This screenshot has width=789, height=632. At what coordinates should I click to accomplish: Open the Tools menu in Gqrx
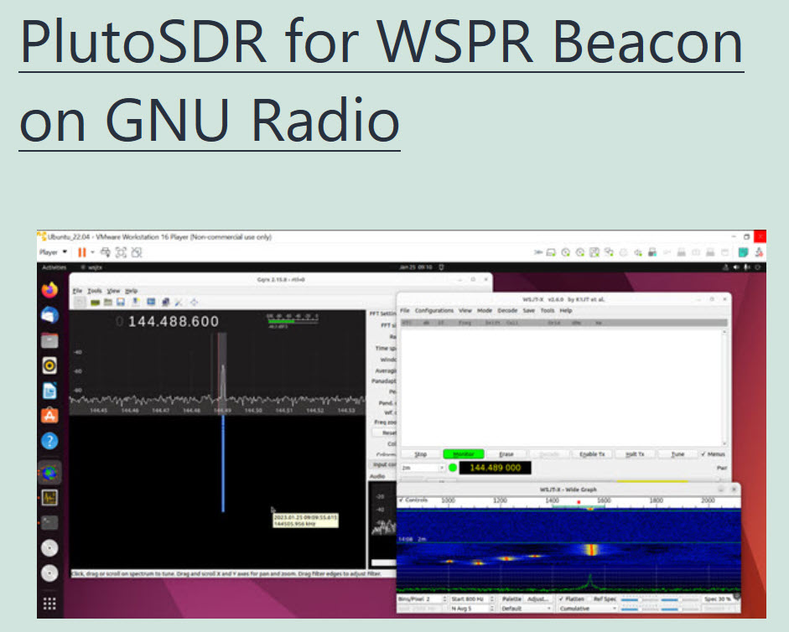94,291
